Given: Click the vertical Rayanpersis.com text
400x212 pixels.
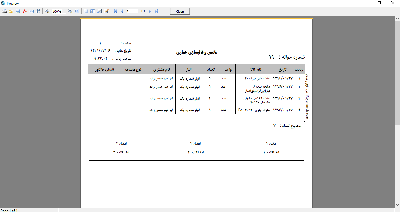Looking at the screenshot, I should pyautogui.click(x=307, y=107).
